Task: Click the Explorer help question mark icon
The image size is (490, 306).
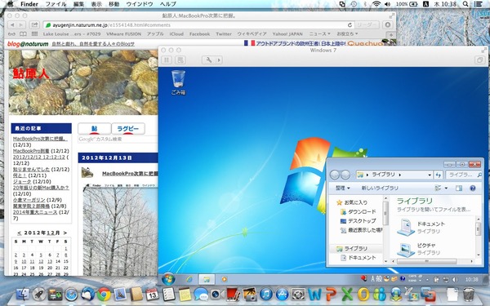Action: (472, 188)
